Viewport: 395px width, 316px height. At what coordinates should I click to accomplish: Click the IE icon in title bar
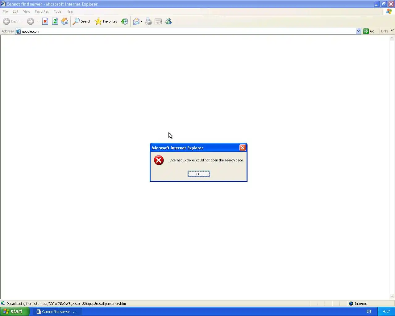(x=3, y=4)
